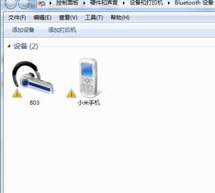Select the 小米手机 phone device icon
The width and height of the screenshot is (215, 193).
88,78
